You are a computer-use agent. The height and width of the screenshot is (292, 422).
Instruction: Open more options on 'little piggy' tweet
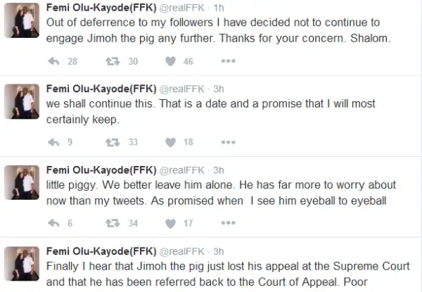click(228, 224)
